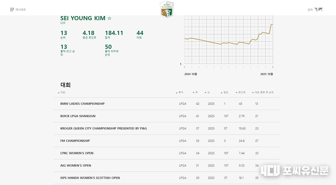Sort by 대회 종료 후 순위 column
This screenshot has height=185, width=336.
coord(264,92)
